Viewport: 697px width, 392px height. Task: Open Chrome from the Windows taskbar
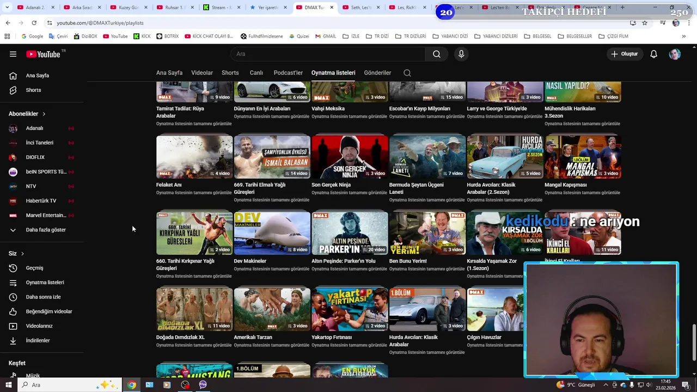coord(132,385)
